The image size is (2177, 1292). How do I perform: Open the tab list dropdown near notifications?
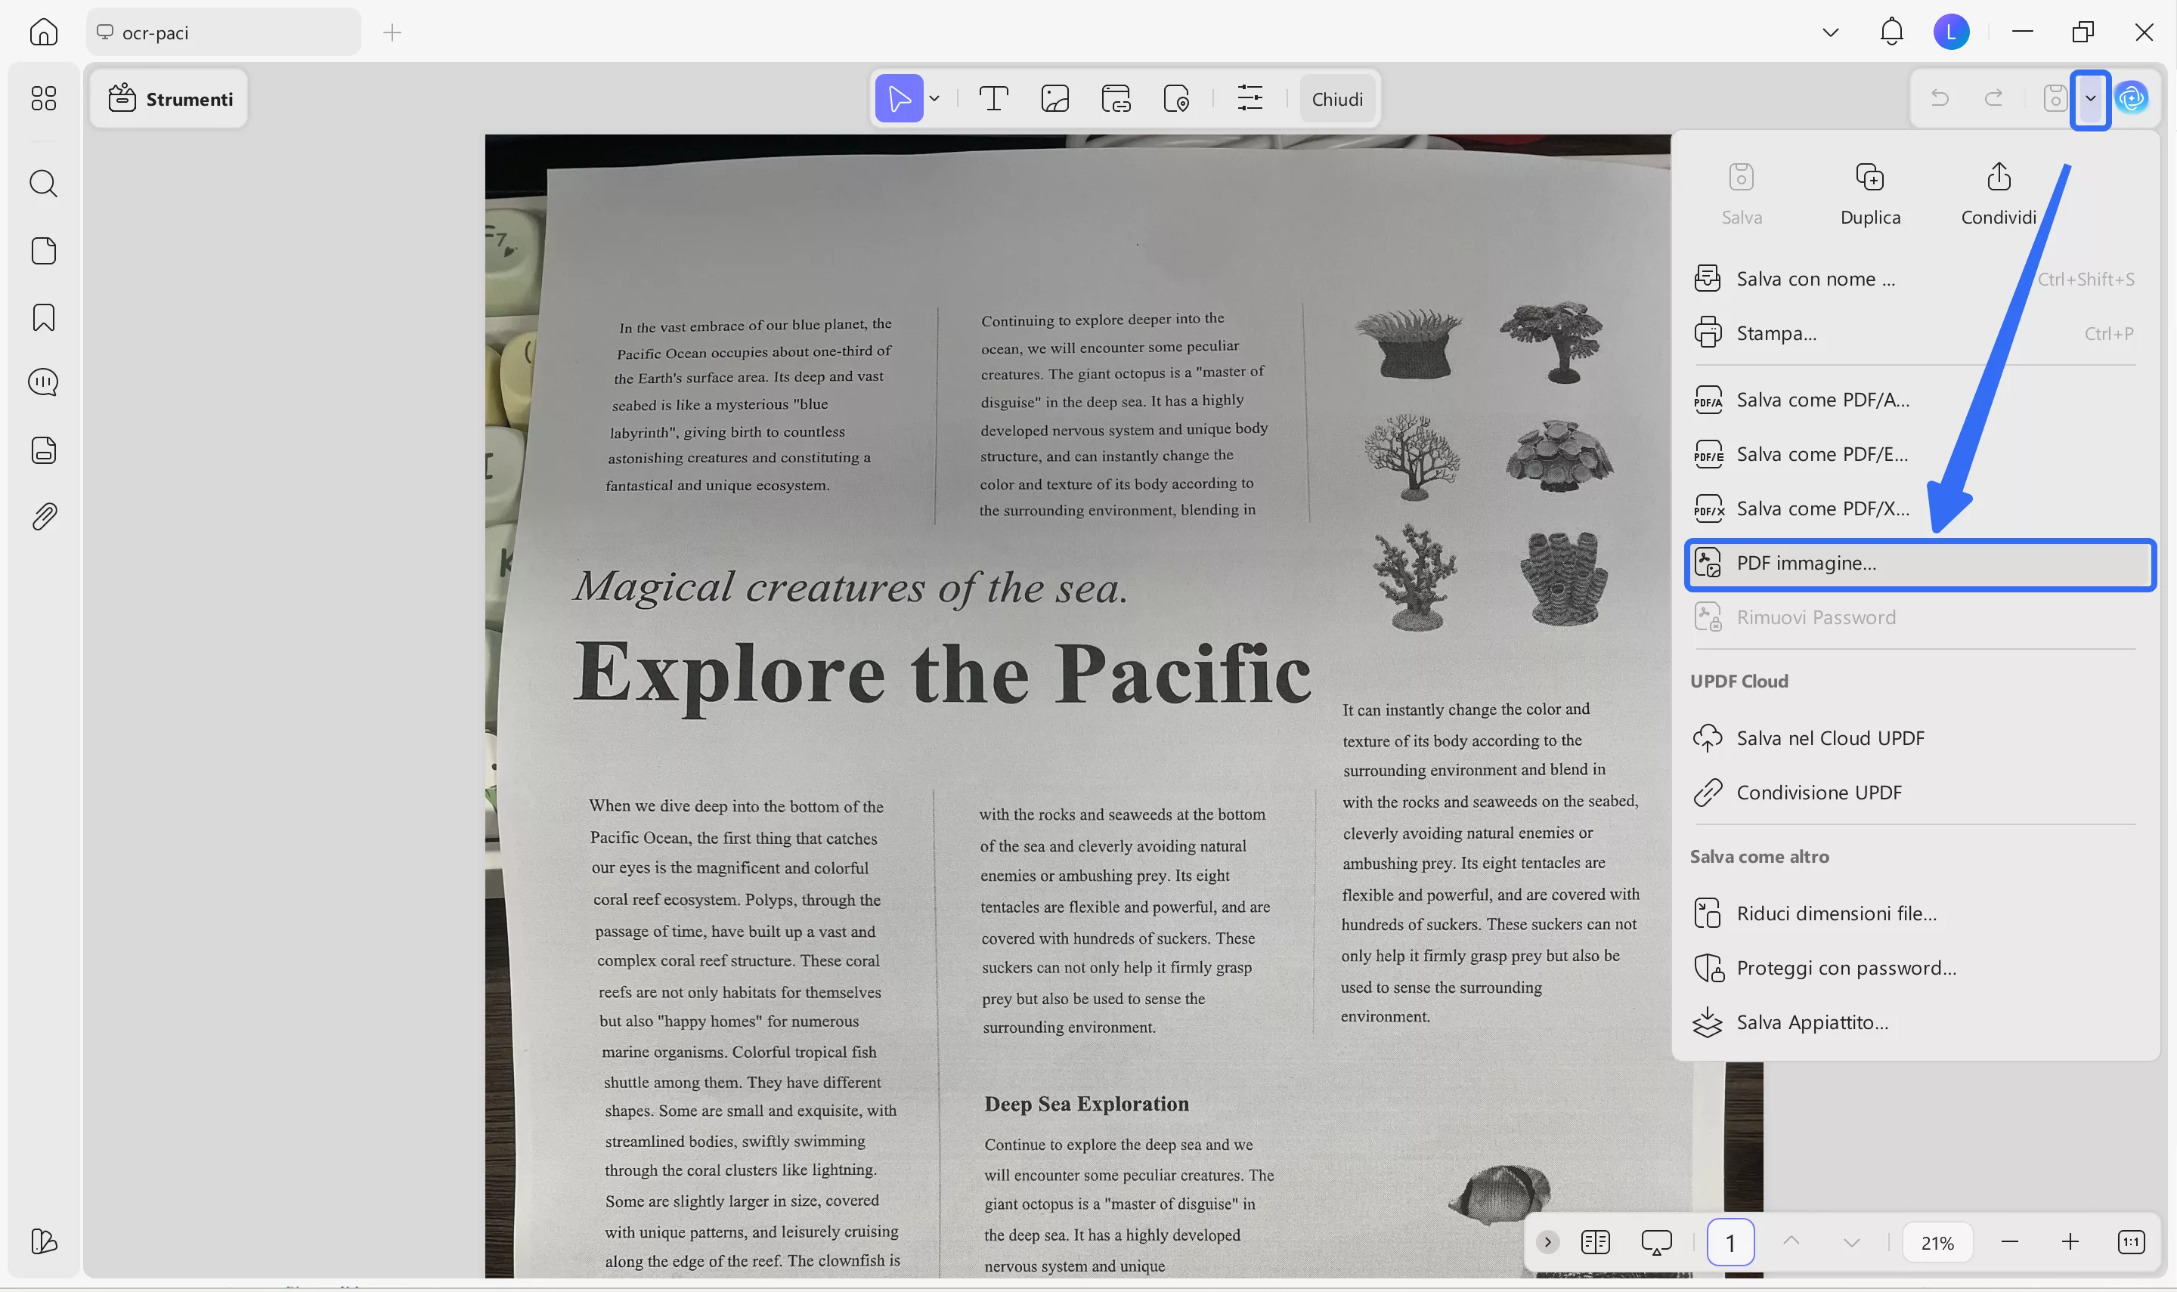[x=1829, y=31]
